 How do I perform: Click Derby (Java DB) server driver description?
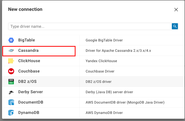pos(109,92)
